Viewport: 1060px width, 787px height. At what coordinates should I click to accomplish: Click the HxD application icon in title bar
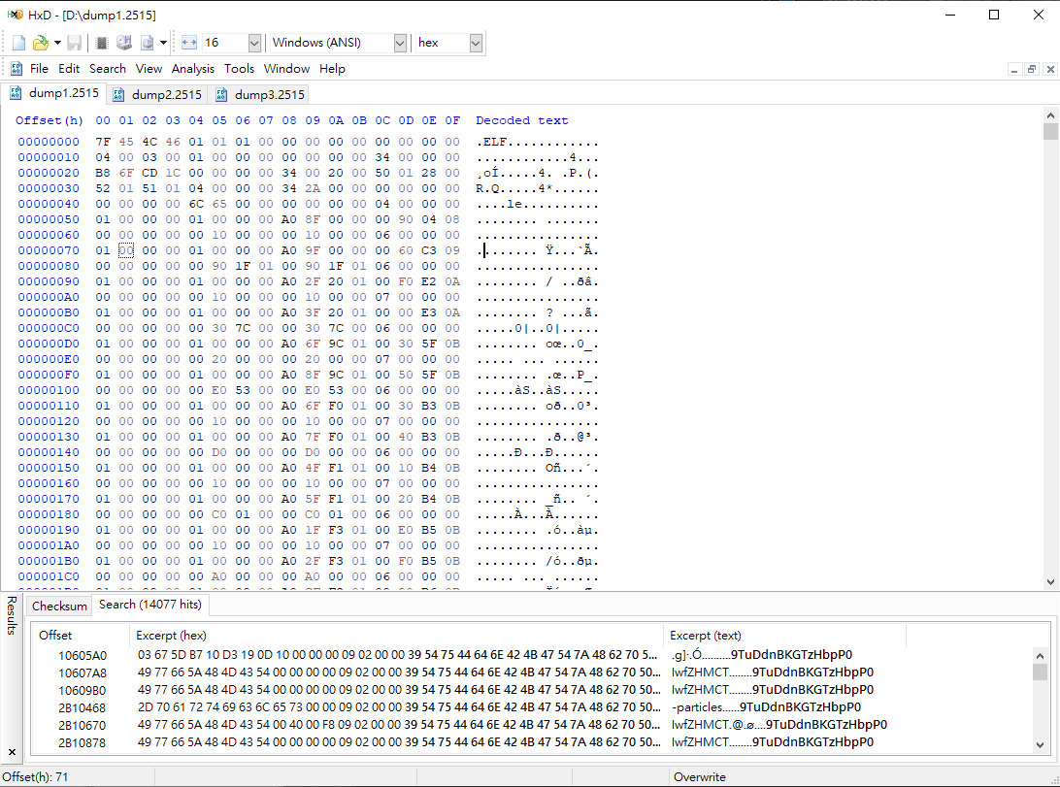[x=14, y=15]
